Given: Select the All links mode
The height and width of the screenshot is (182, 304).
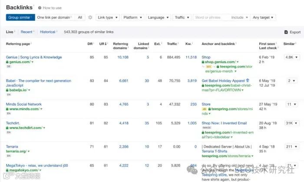Looking at the screenshot, I should coord(80,17).
